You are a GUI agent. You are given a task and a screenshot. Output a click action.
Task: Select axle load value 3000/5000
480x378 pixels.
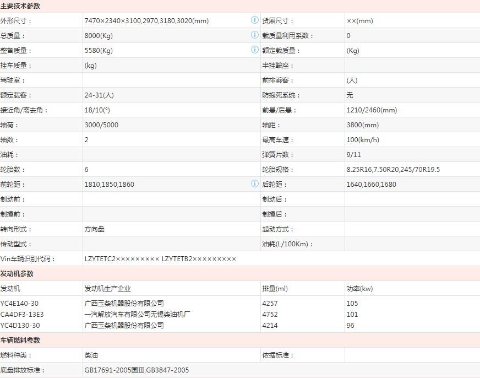pos(101,125)
